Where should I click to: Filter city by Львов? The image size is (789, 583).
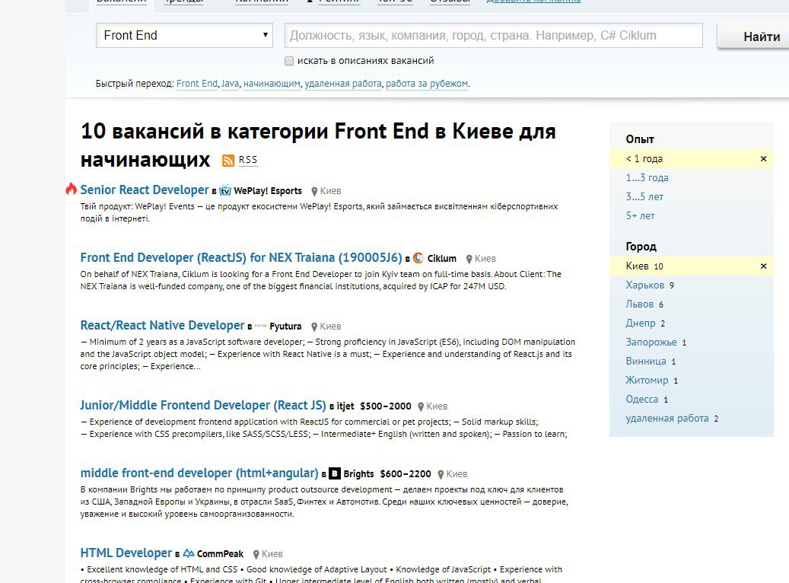point(640,304)
